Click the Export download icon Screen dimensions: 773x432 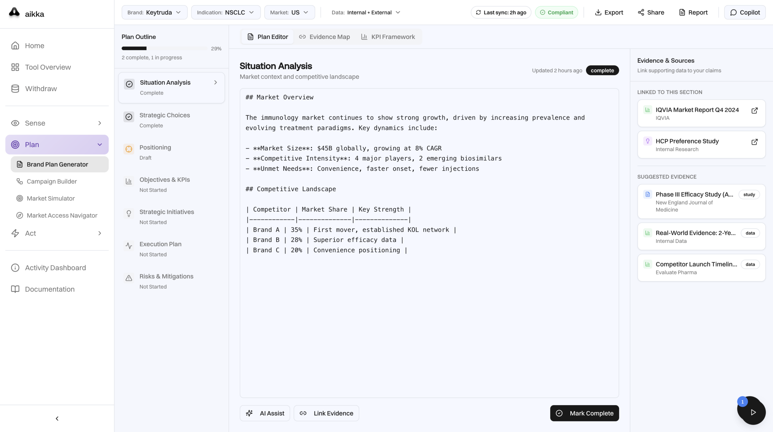coord(598,12)
